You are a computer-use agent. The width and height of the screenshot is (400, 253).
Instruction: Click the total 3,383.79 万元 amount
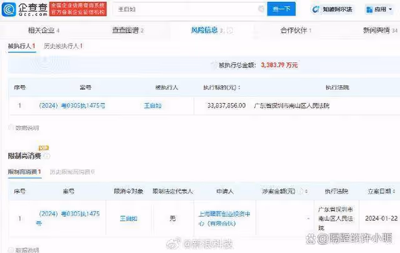click(x=279, y=65)
